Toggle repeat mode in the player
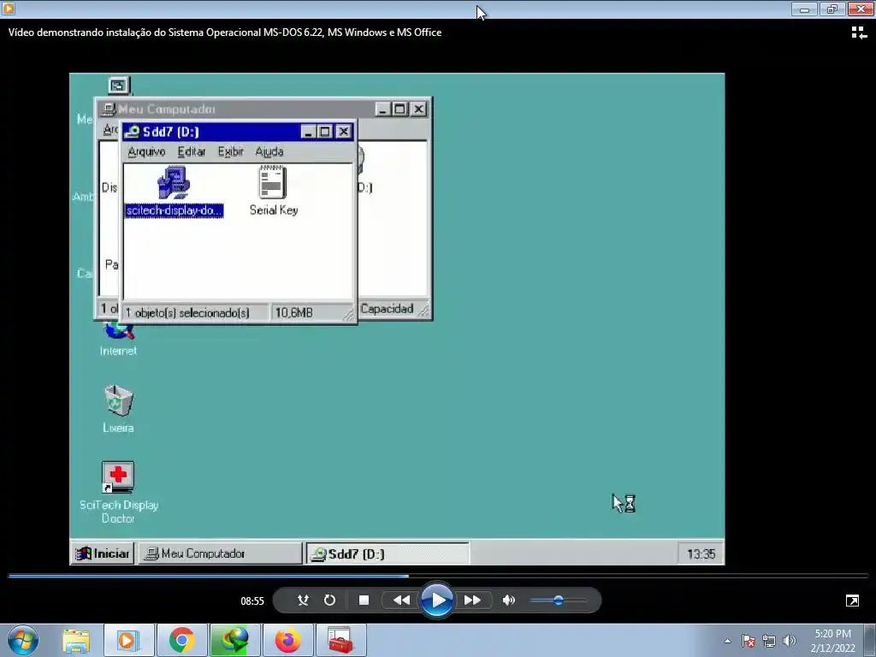 329,600
